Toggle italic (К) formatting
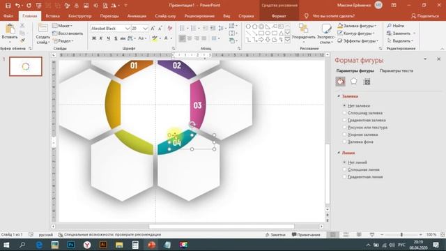Screen dimensions: 446x251 101,38
